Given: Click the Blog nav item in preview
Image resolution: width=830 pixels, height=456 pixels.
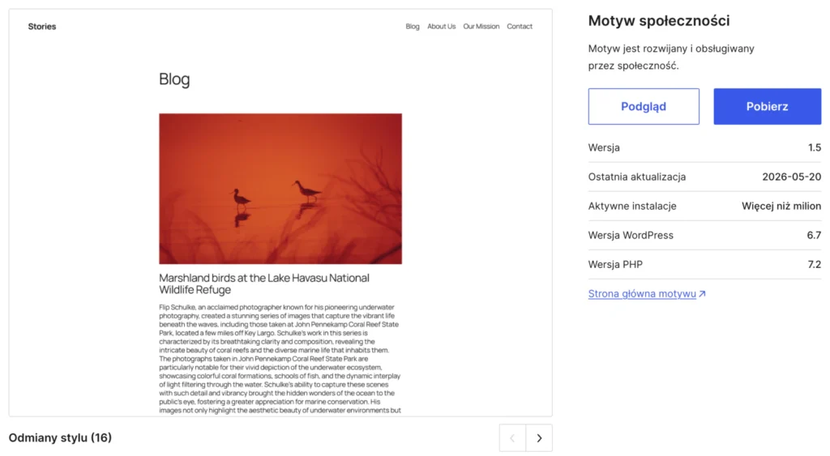Looking at the screenshot, I should point(413,27).
